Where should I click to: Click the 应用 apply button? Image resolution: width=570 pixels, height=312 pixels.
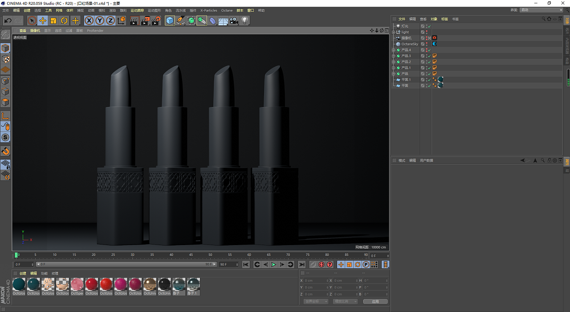(375, 302)
